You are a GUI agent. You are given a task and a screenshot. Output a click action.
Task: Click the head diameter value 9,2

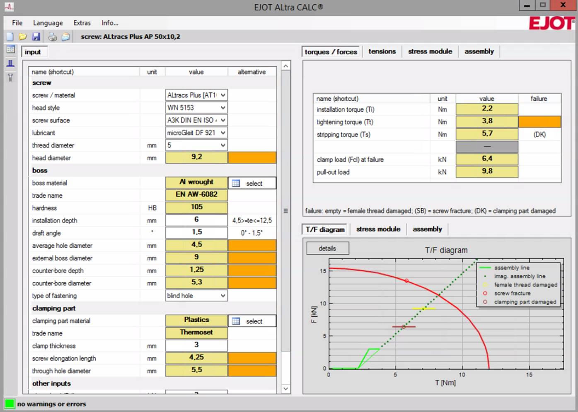tap(196, 157)
